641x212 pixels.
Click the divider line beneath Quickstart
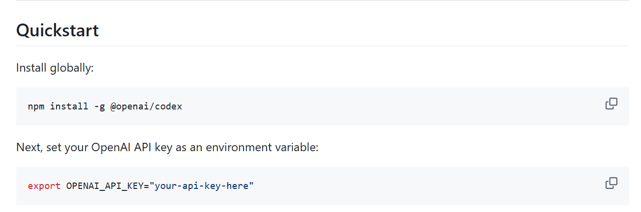click(323, 46)
